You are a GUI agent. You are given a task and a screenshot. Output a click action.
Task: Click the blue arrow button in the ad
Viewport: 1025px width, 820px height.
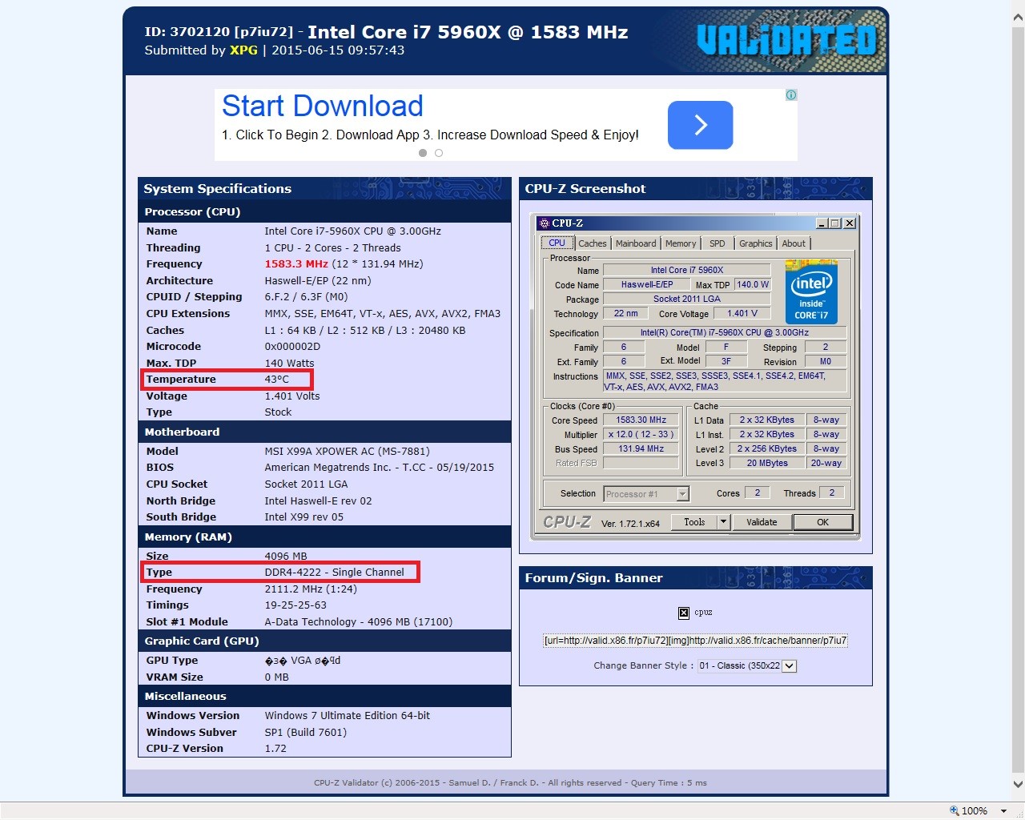tap(700, 125)
